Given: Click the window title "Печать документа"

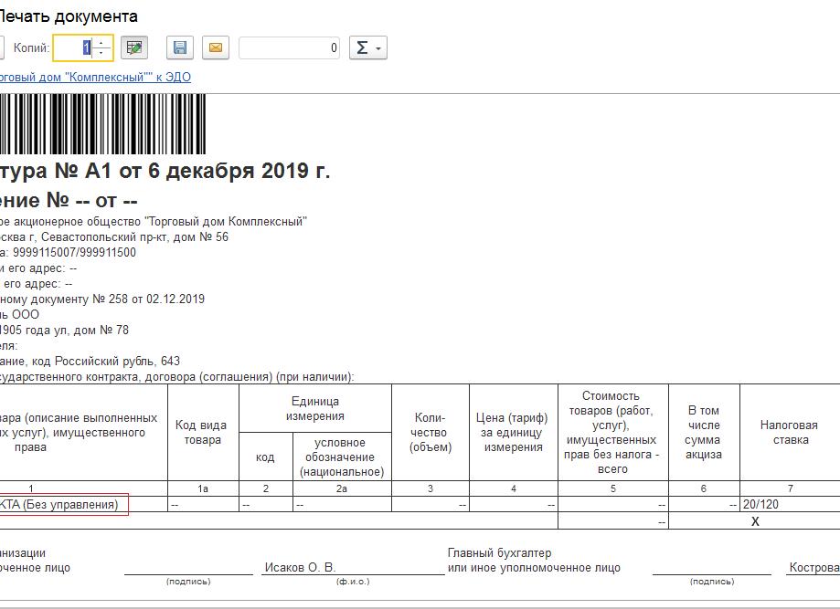Looking at the screenshot, I should coord(68,16).
